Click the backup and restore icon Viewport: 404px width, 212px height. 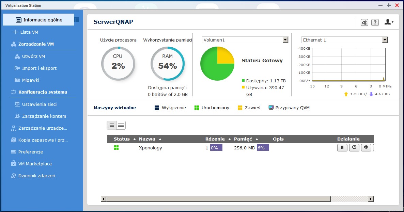13,140
